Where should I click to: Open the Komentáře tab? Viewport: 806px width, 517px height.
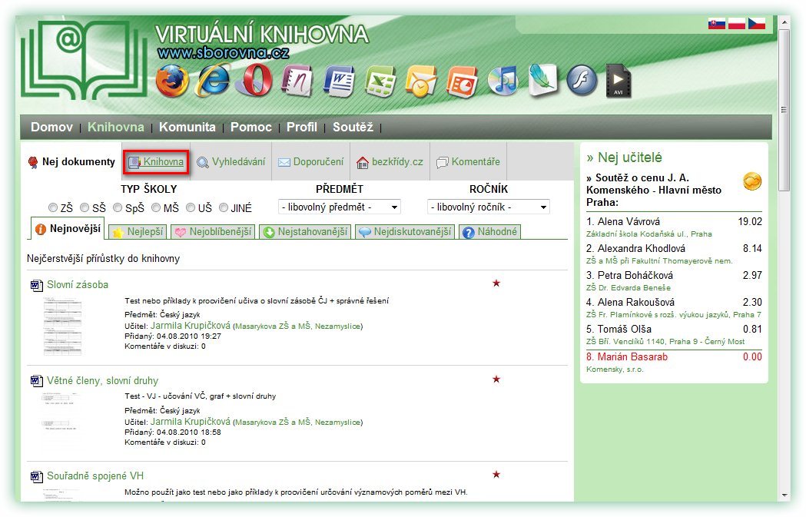[x=468, y=162]
